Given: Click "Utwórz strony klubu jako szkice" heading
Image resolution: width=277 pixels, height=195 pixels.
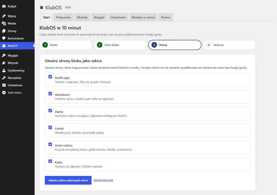Looking at the screenshot, I should click(x=73, y=61).
